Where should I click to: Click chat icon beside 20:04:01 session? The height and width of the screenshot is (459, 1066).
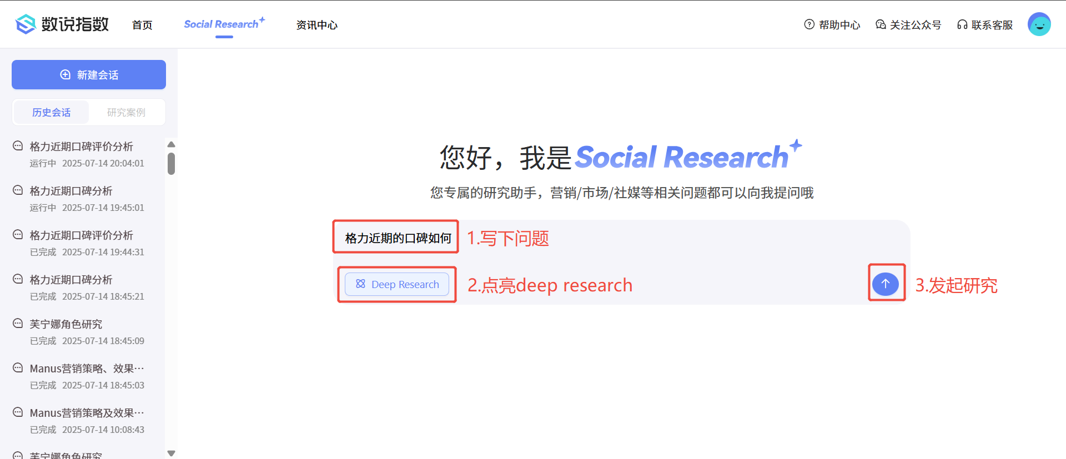[x=18, y=146]
